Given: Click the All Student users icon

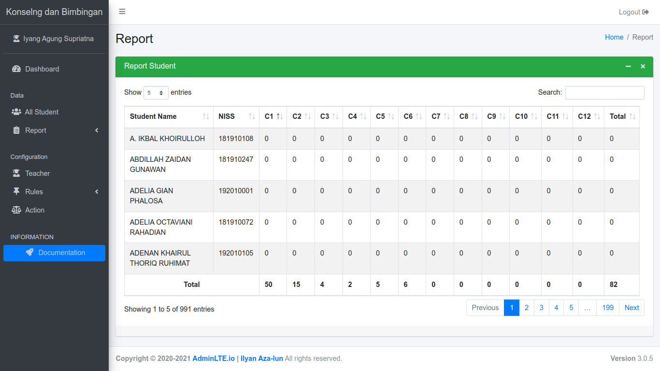Looking at the screenshot, I should (x=16, y=112).
